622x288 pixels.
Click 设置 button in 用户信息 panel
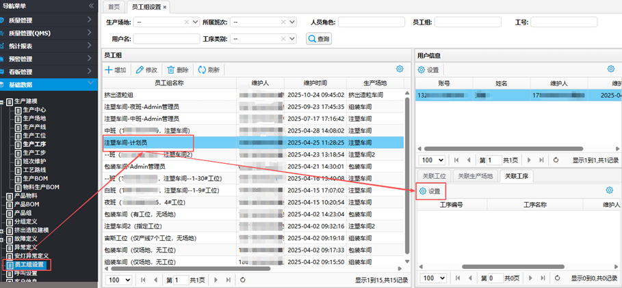(429, 70)
